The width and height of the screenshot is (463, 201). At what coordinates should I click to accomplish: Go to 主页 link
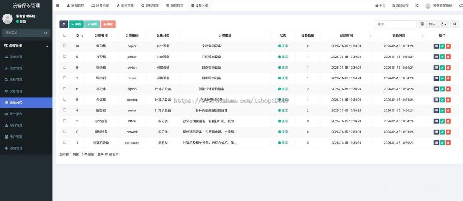click(x=380, y=6)
